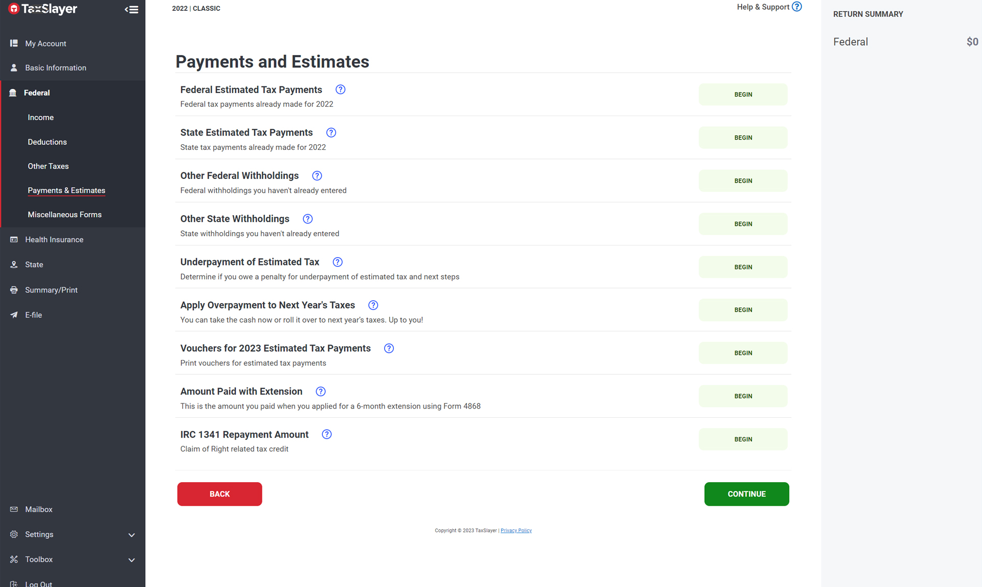Begin Amount Paid with Extension

tap(743, 396)
